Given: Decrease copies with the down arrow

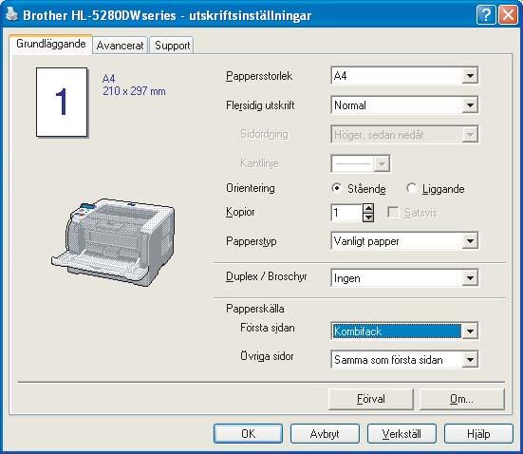Looking at the screenshot, I should click(368, 218).
